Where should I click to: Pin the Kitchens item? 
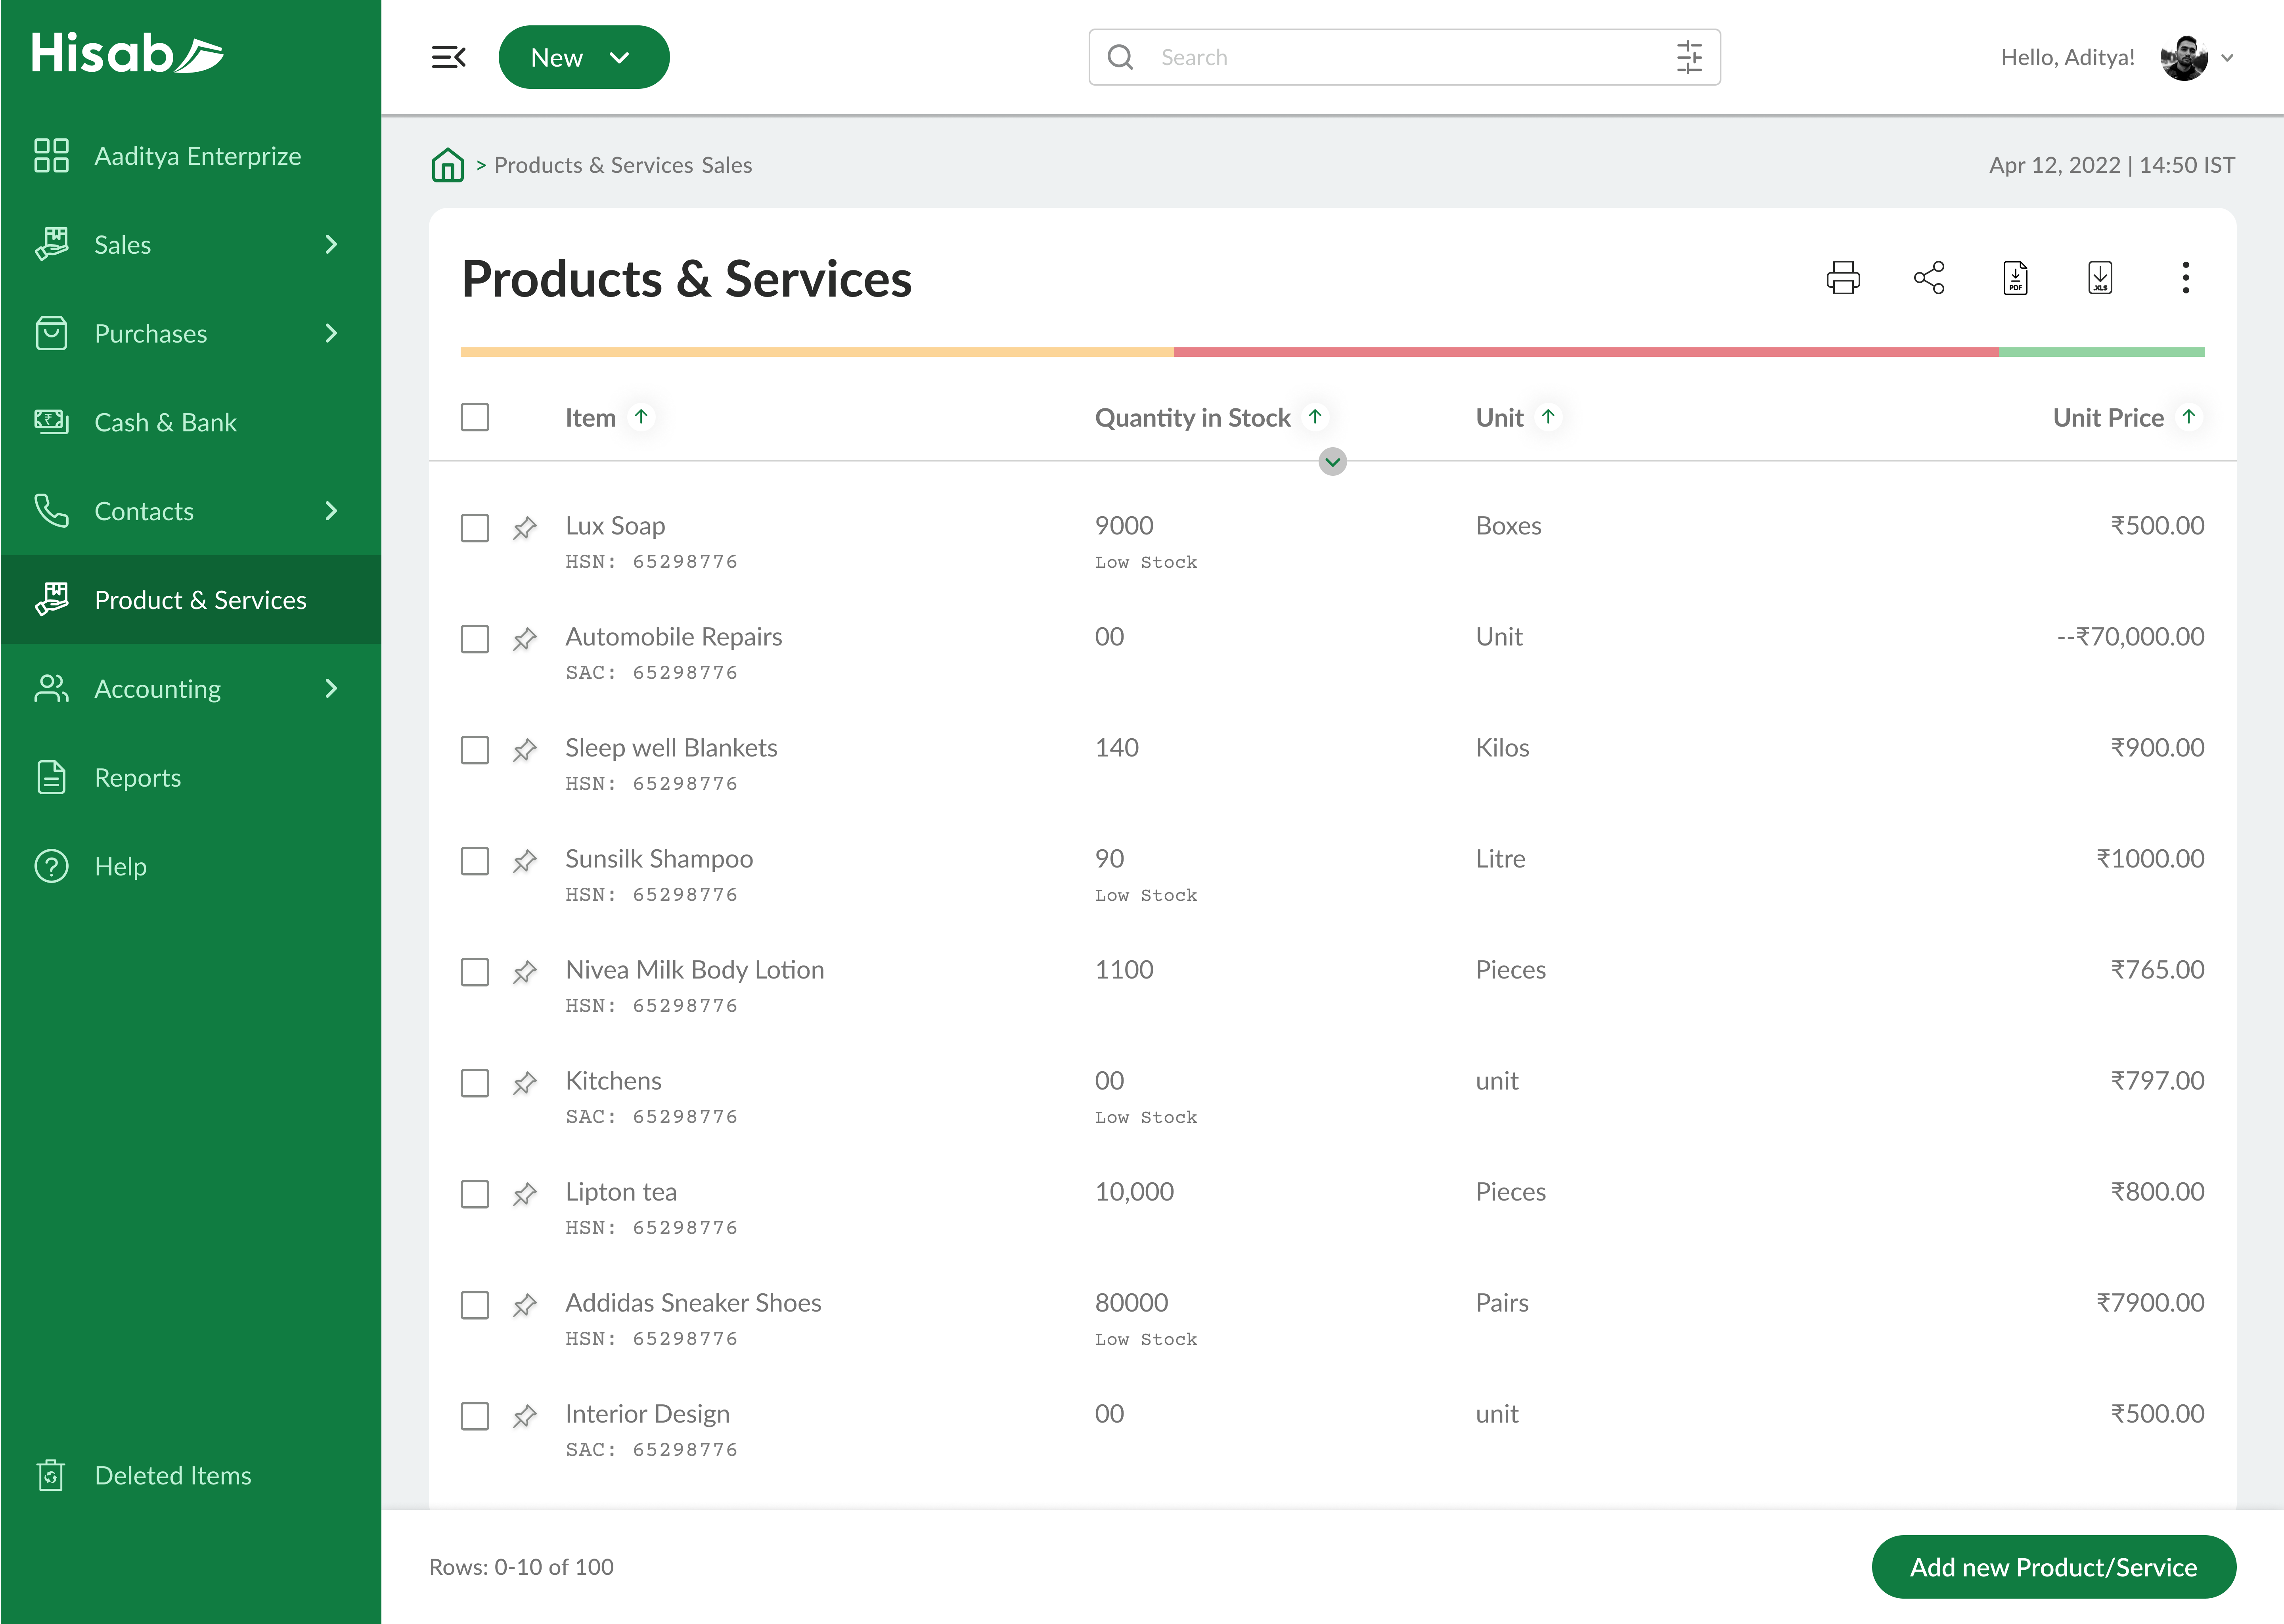click(525, 1083)
